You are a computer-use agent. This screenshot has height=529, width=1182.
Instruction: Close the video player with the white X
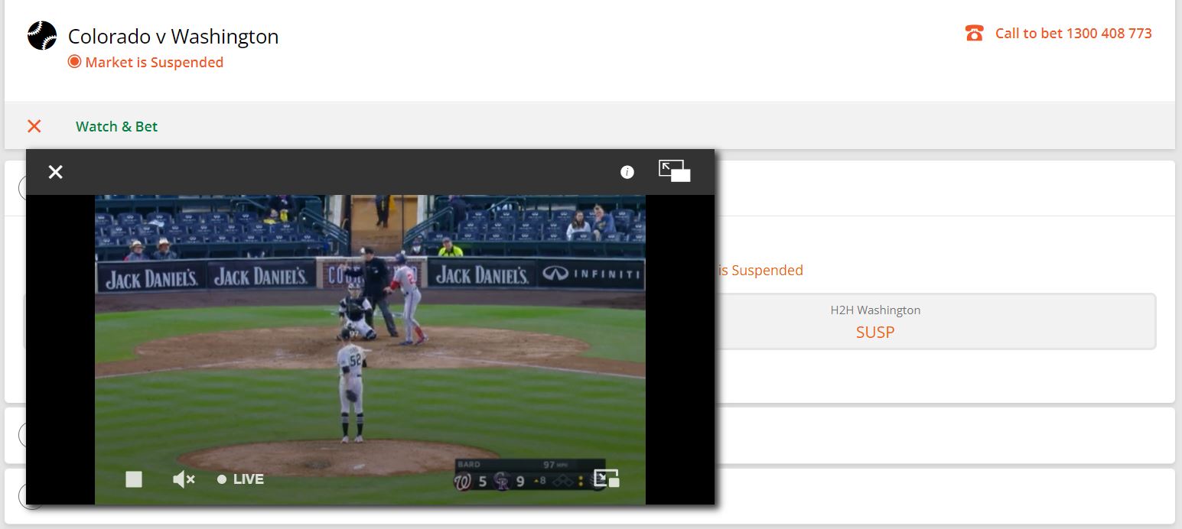[55, 172]
